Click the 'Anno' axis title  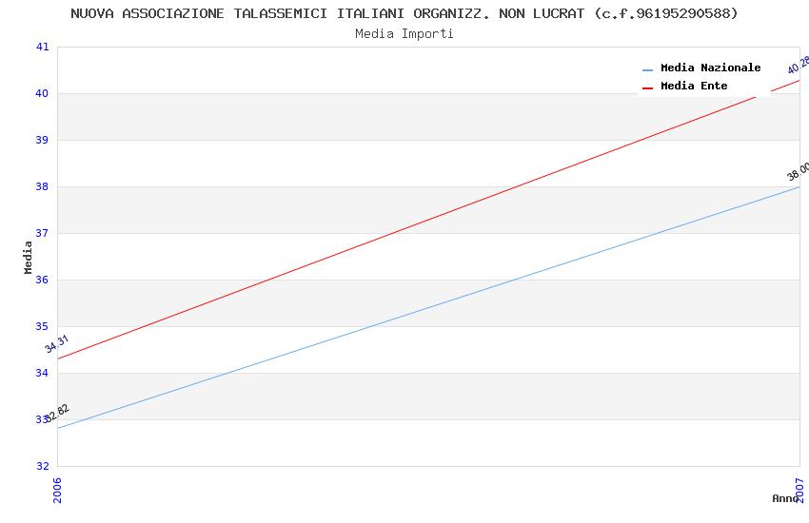[785, 498]
